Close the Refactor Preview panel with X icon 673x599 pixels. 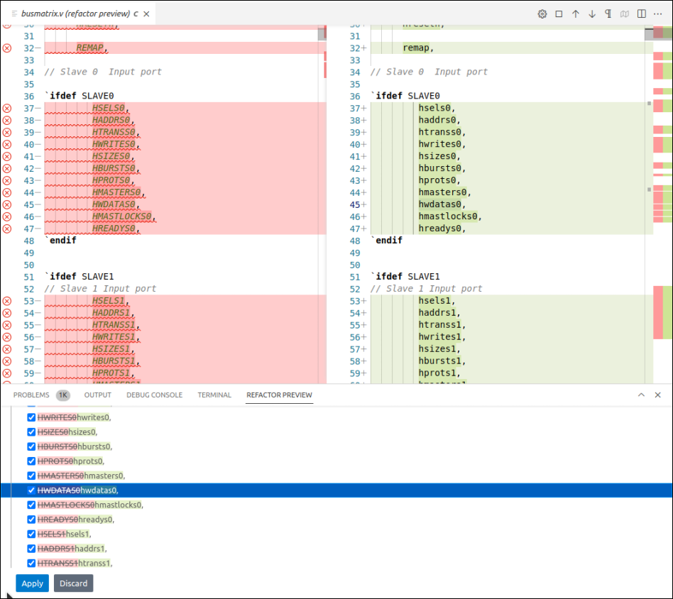pos(657,395)
